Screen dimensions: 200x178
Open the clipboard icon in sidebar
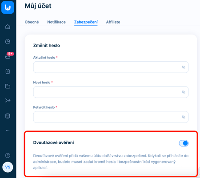click(x=8, y=71)
